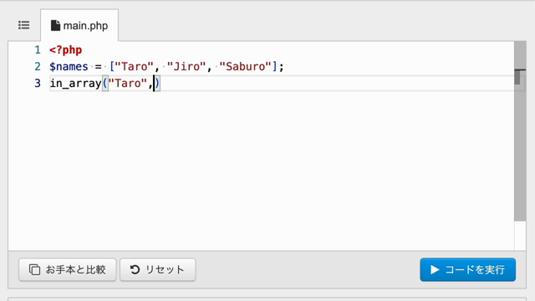
Task: Select the main.php tab
Action: [x=79, y=26]
